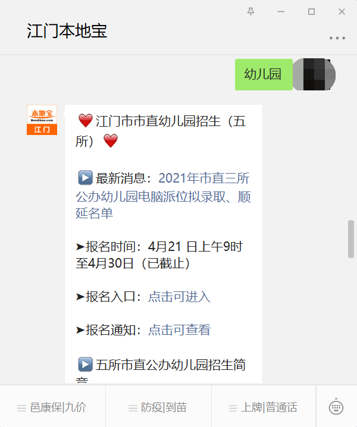This screenshot has height=427, width=357.
Task: Open the 邑康保|九价 menu icon
Action: 21,408
